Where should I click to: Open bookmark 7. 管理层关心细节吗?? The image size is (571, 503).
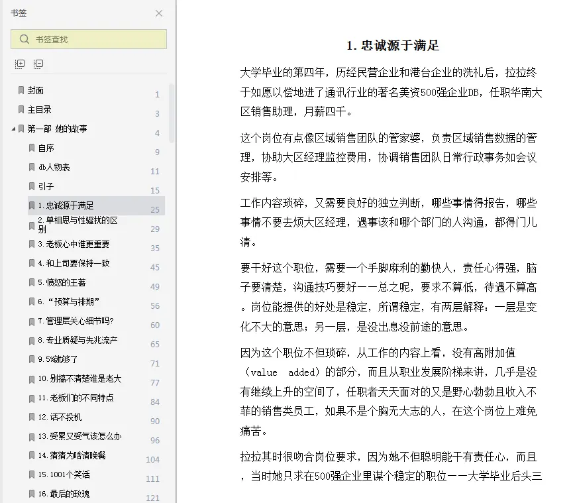(76, 321)
